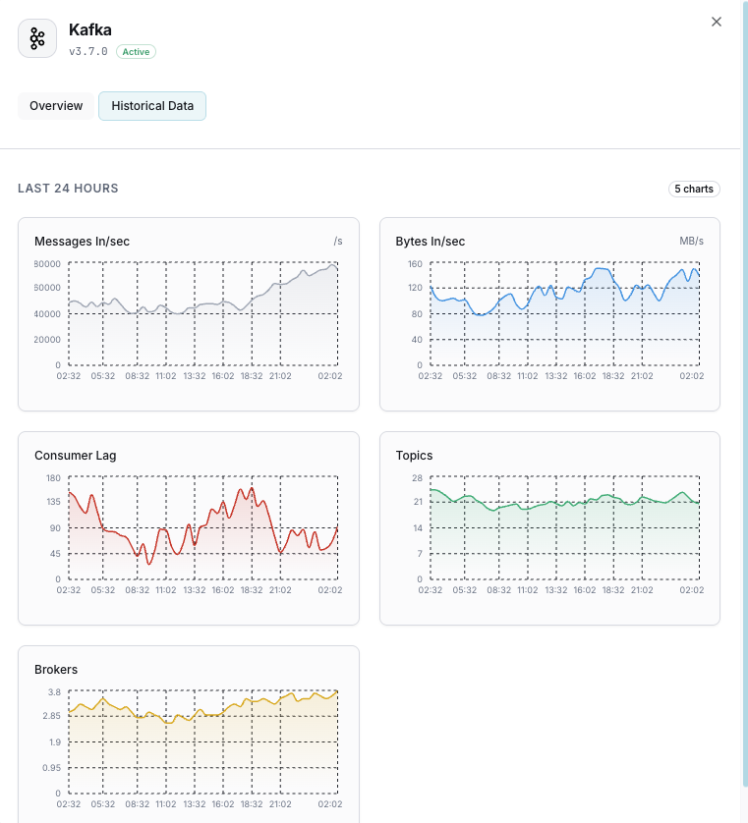Click the Active status badge

(x=136, y=51)
